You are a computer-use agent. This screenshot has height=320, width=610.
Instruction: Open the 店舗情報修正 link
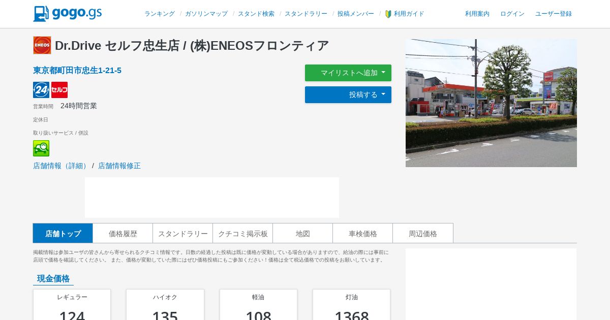tap(119, 166)
